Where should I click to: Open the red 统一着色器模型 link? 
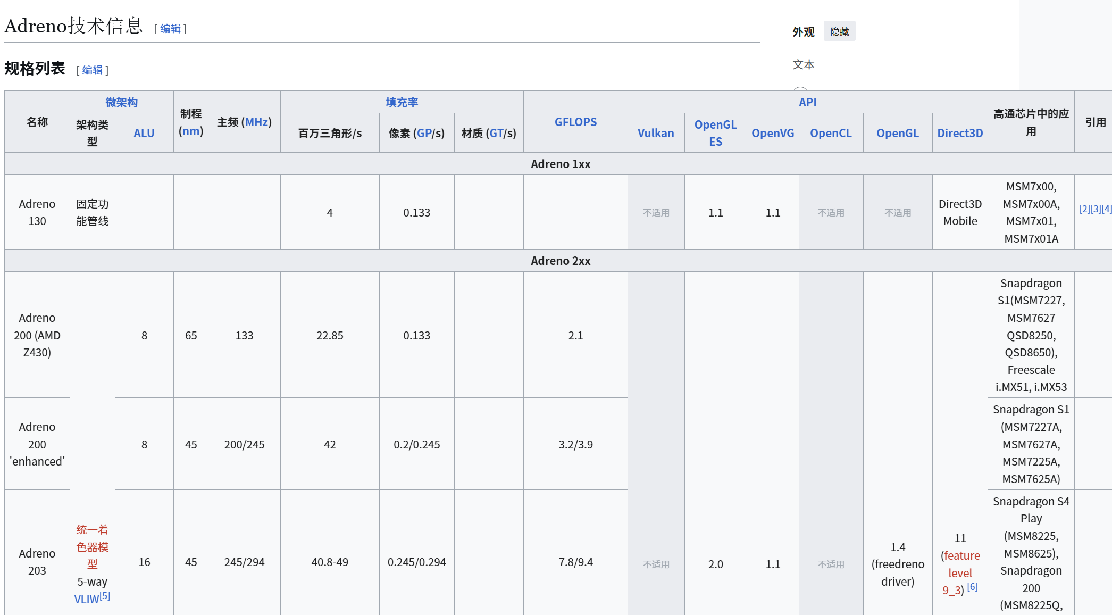pos(92,546)
